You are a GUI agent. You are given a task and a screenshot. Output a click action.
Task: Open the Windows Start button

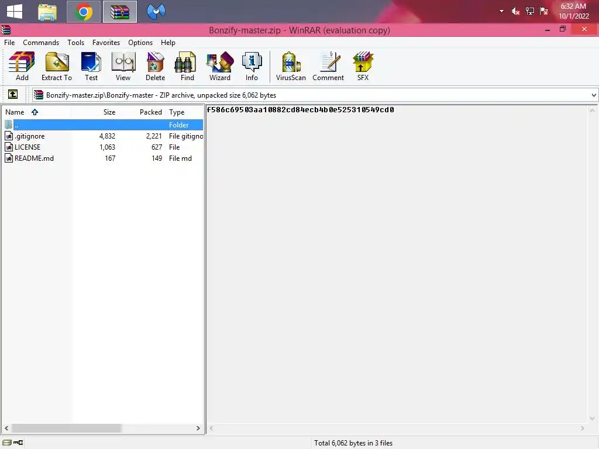point(15,12)
